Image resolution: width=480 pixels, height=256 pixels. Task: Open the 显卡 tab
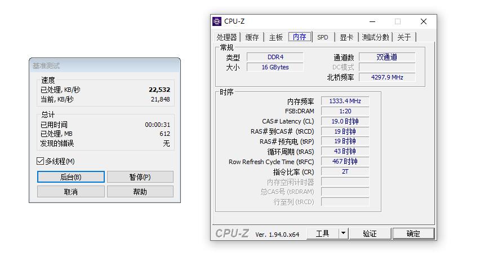click(346, 37)
